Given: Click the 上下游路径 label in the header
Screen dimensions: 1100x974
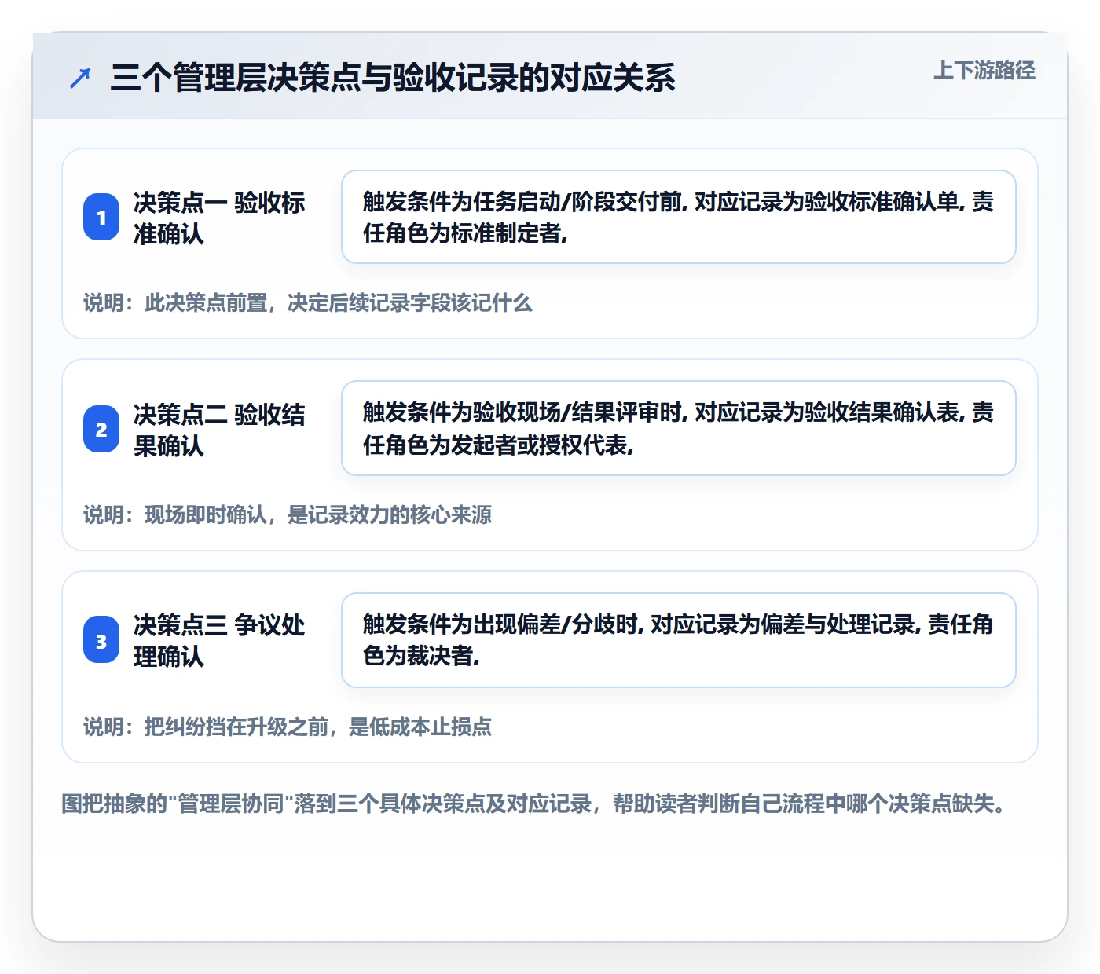Looking at the screenshot, I should 984,71.
